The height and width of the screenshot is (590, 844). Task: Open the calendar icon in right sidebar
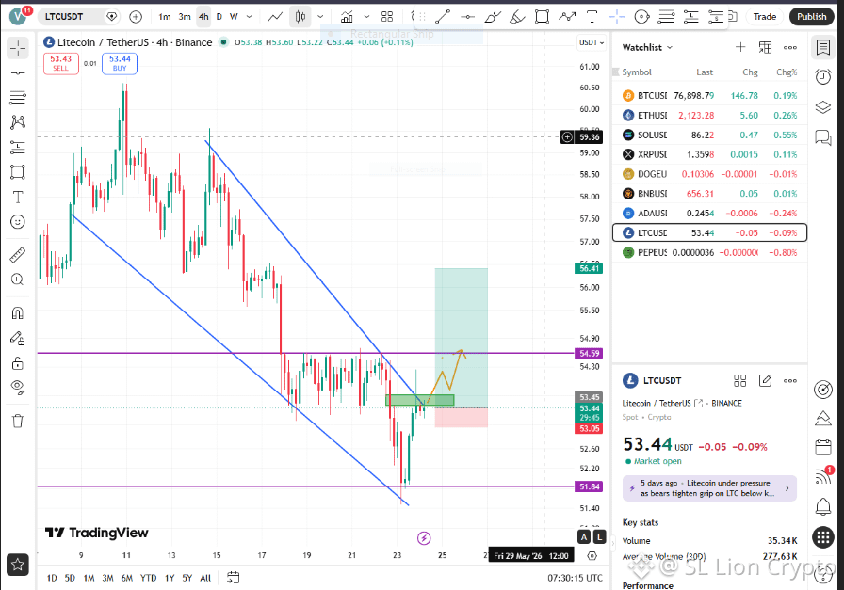pyautogui.click(x=823, y=448)
